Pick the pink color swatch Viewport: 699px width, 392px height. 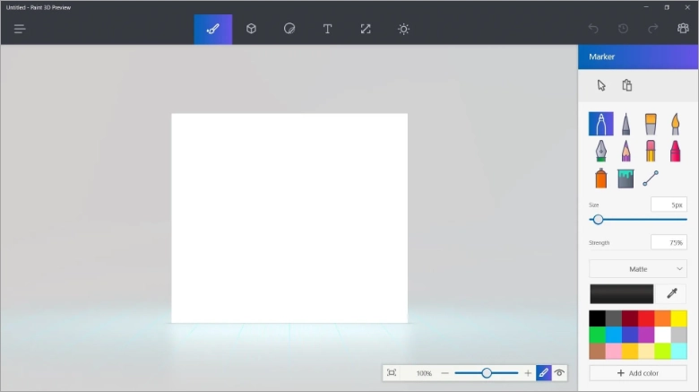613,351
